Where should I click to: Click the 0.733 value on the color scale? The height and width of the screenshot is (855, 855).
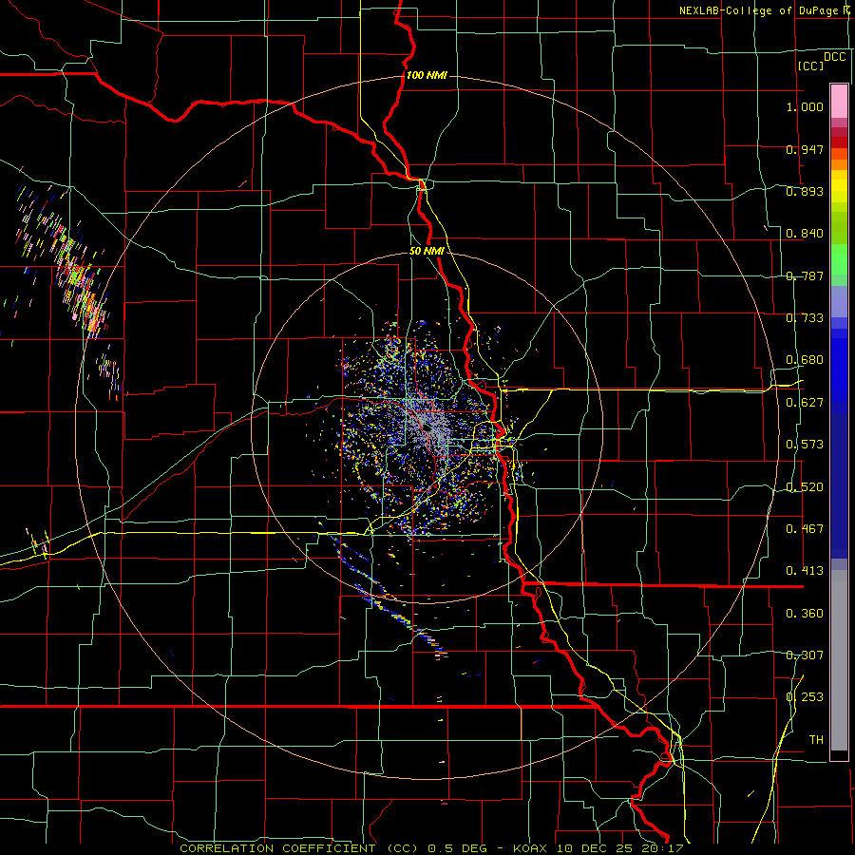coord(805,318)
